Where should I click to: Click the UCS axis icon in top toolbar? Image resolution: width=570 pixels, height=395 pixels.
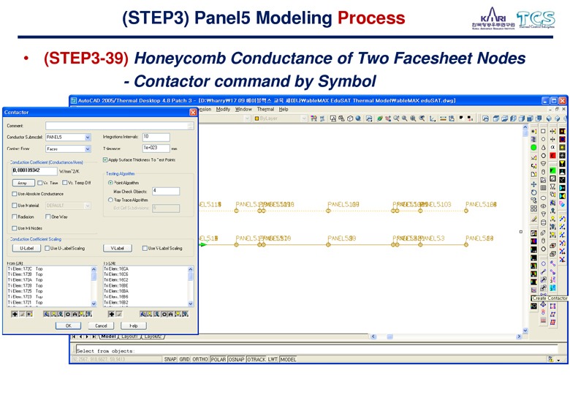coord(433,118)
